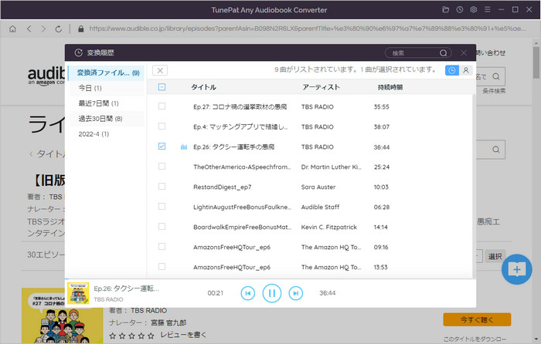The width and height of the screenshot is (541, 344).
Task: Click the 06:28 duration cell
Action: coord(382,207)
